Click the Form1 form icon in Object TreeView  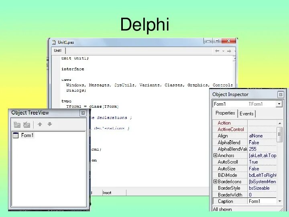[16, 135]
